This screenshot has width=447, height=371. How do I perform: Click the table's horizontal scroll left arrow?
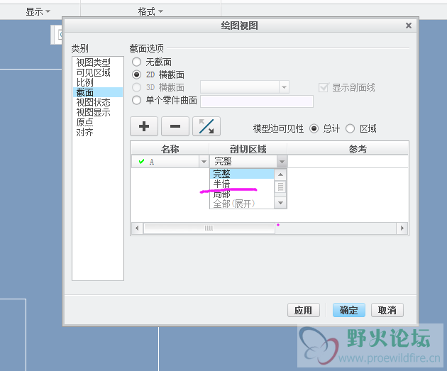pyautogui.click(x=137, y=228)
